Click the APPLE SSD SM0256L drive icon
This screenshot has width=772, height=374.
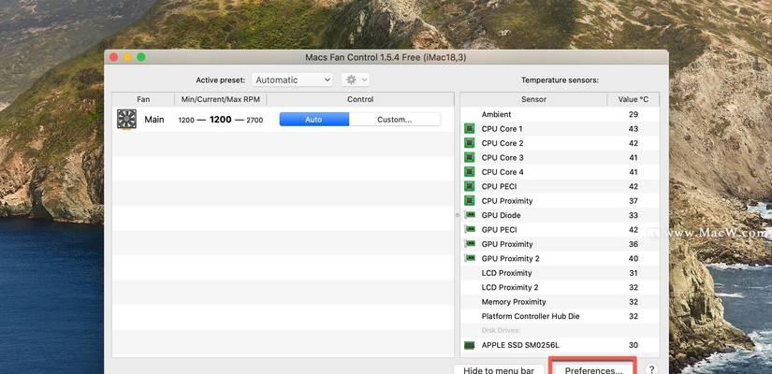(x=470, y=345)
